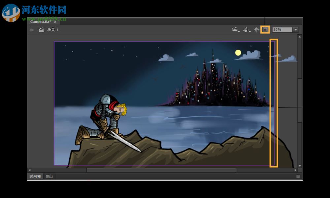This screenshot has width=330, height=198.
Task: Enable the camera mode toggle in the toolbar
Action: tap(266, 29)
